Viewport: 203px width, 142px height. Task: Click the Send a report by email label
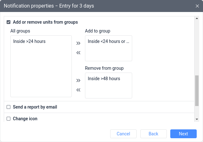(35, 107)
